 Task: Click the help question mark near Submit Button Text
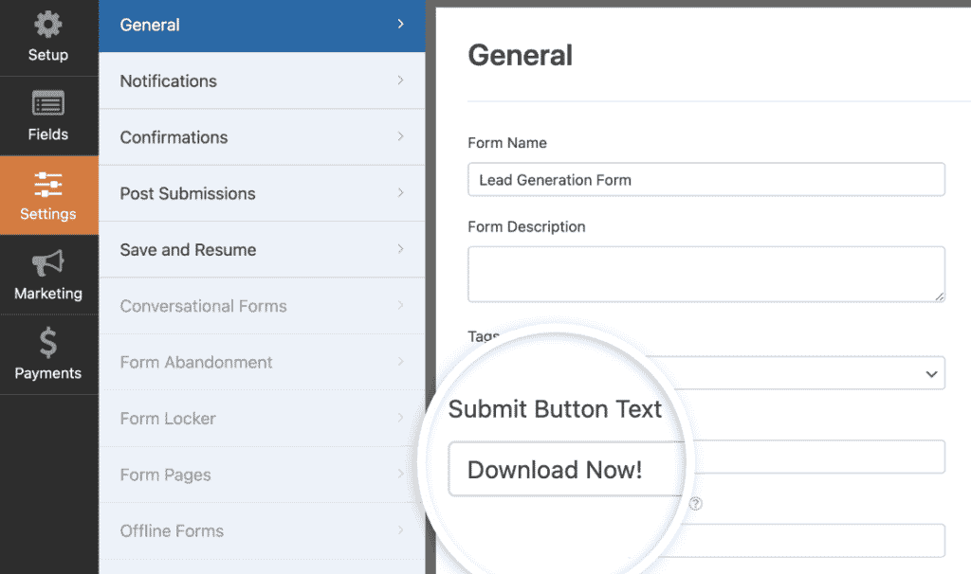click(695, 504)
